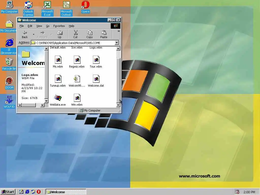Select the My Documents desktop folder
Image resolution: width=260 pixels, height=195 pixels.
[x=8, y=26]
